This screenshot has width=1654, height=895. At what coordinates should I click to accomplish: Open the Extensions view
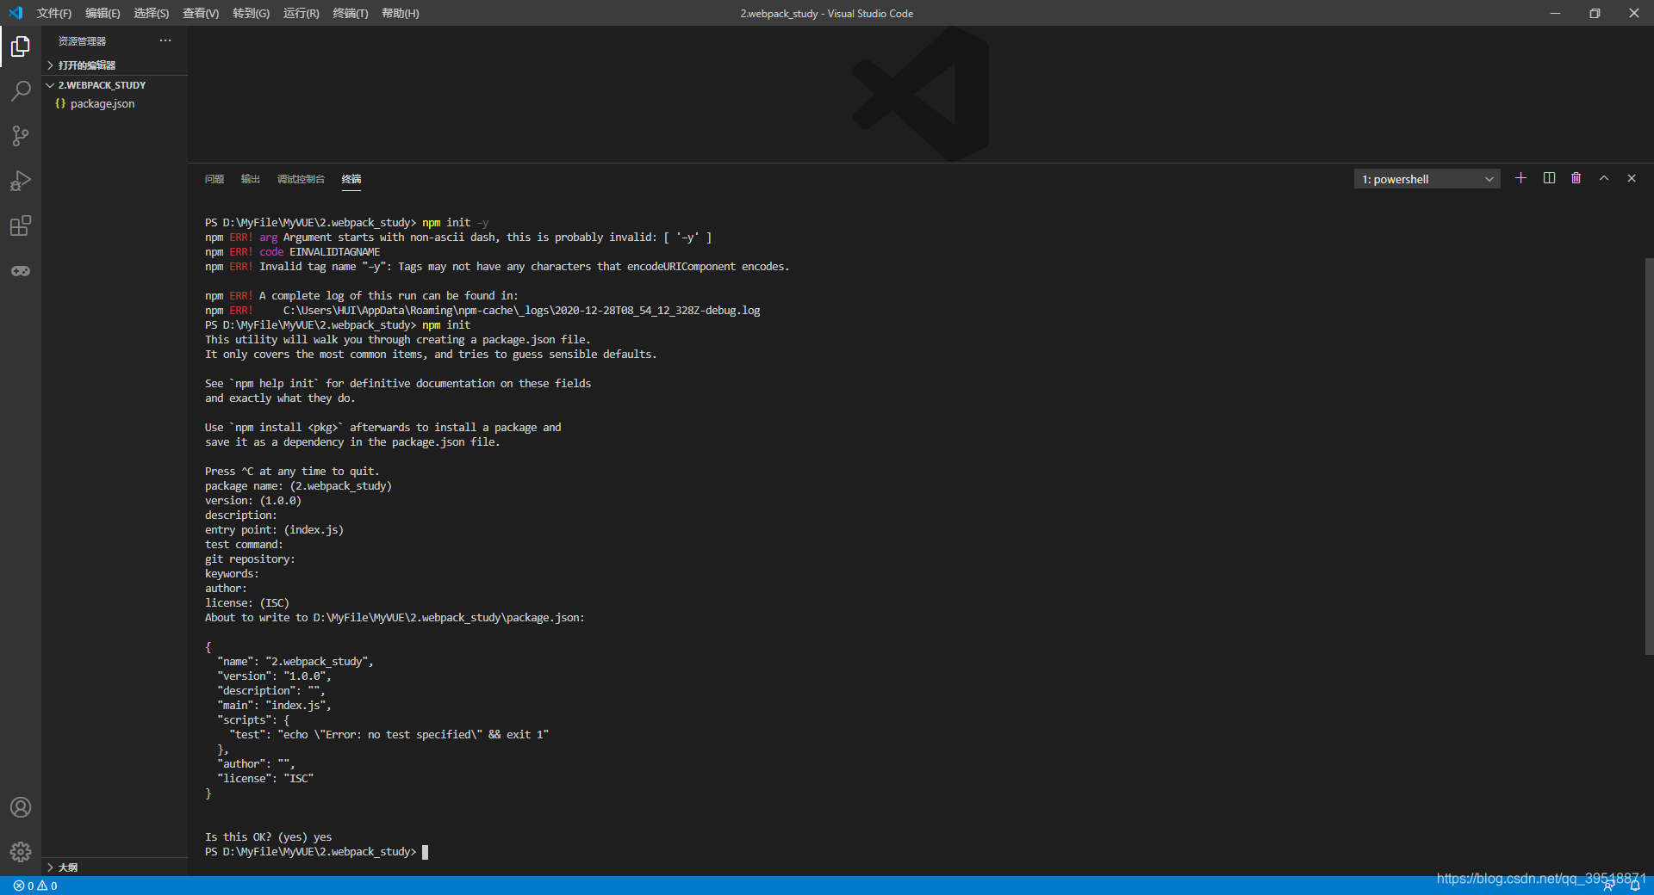21,225
